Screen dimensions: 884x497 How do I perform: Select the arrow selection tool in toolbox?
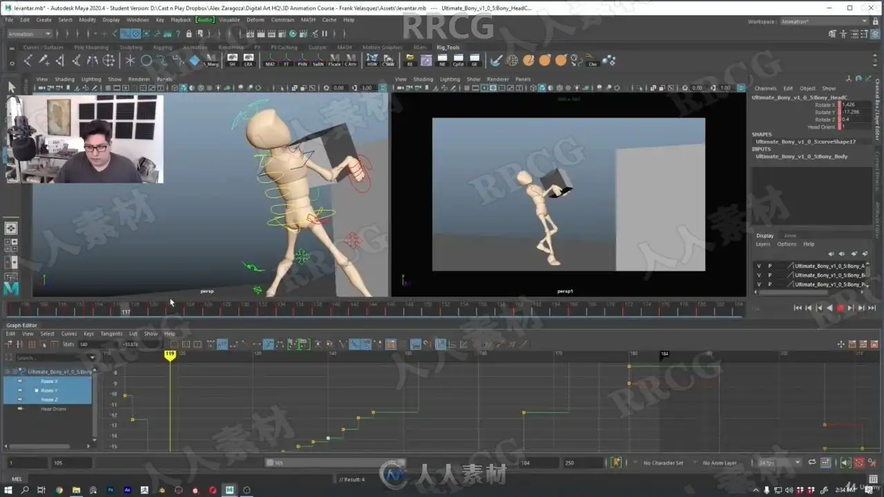(x=11, y=87)
